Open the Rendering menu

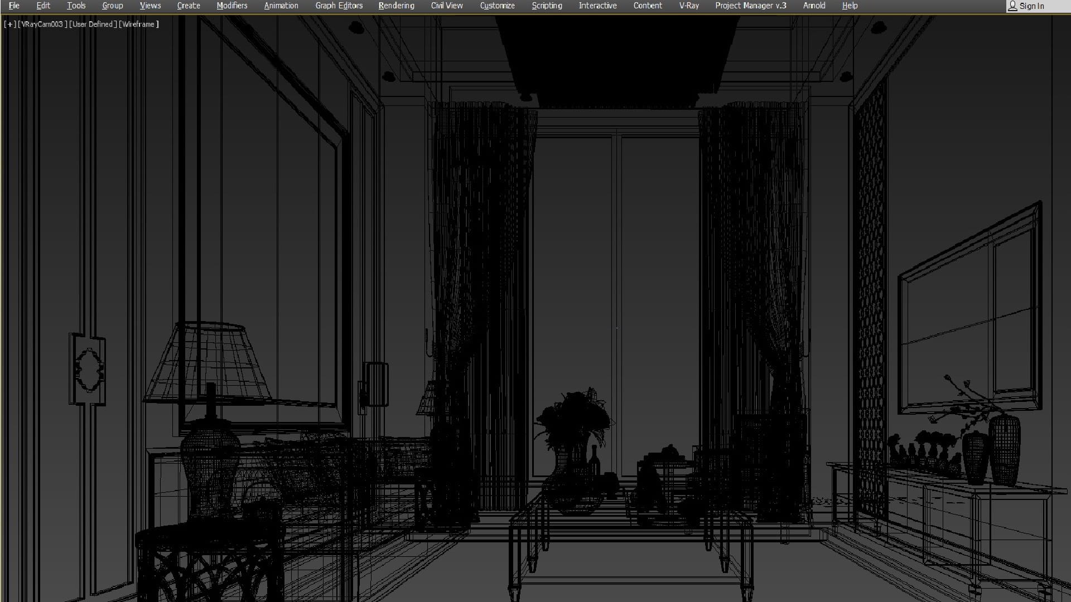pyautogui.click(x=396, y=6)
